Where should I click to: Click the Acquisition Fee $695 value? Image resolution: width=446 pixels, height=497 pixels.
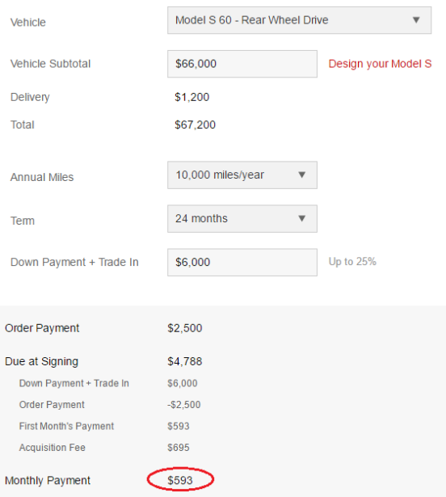[x=179, y=448]
